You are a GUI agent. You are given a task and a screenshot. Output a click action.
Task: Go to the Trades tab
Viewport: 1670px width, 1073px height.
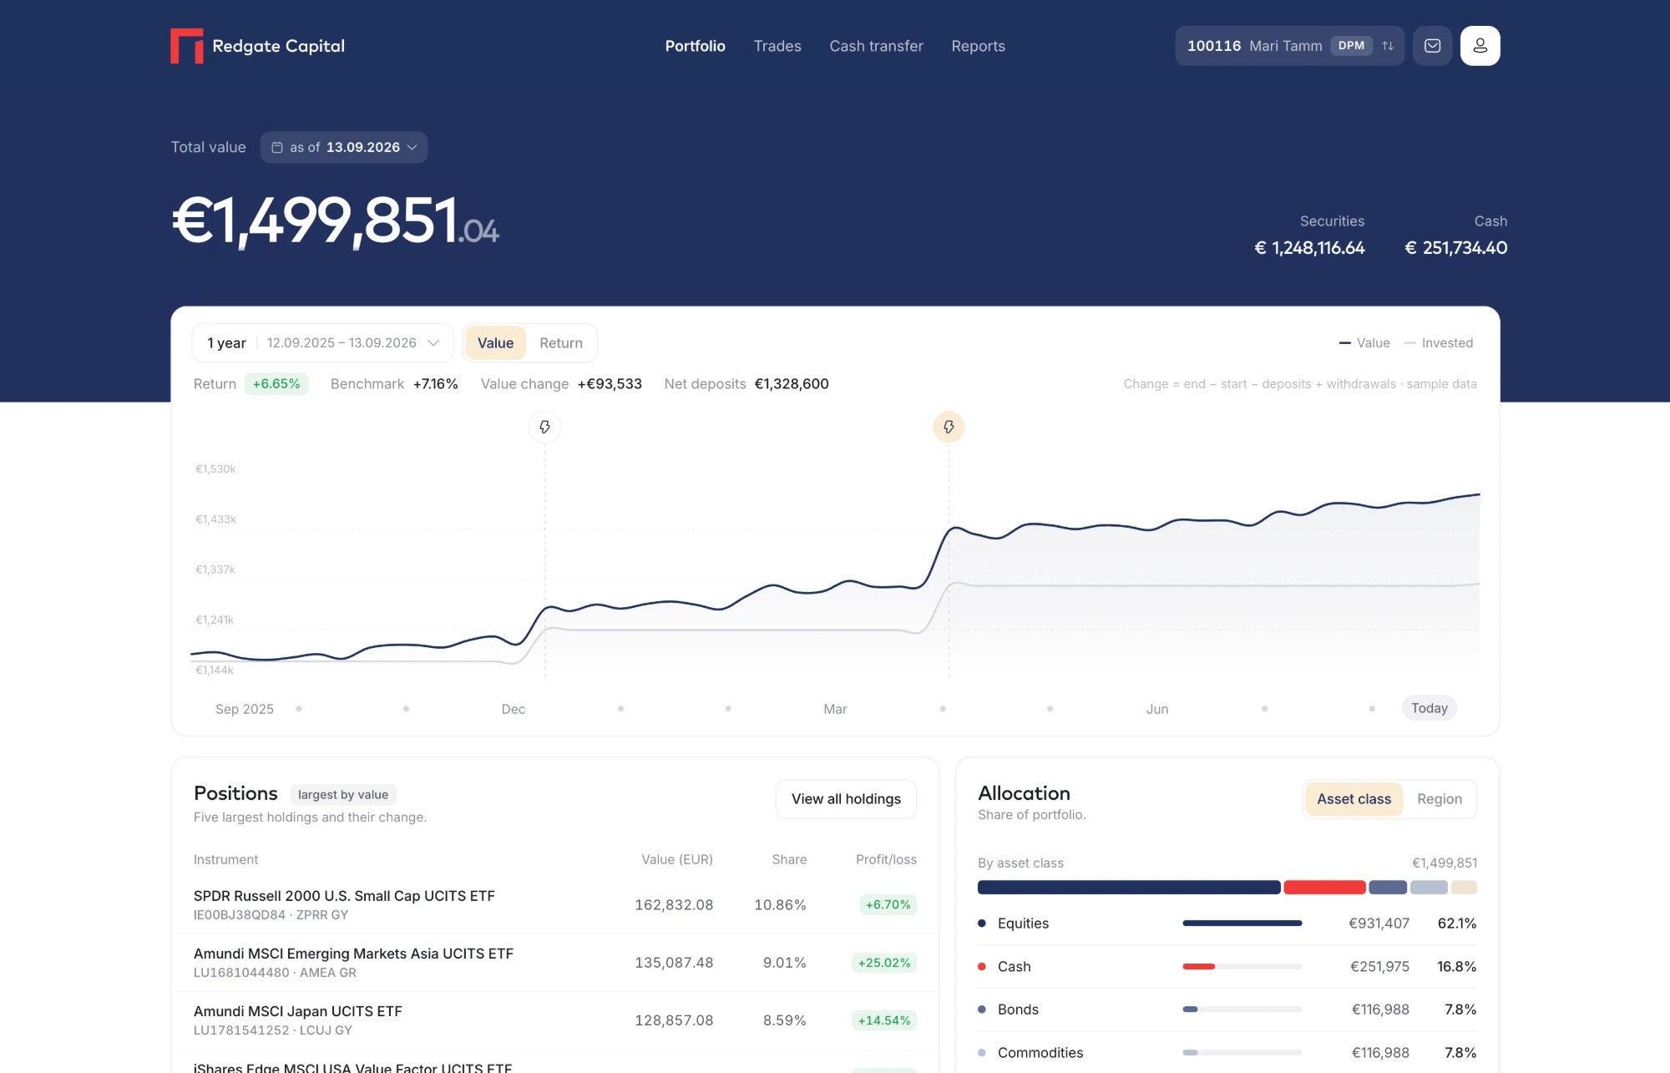click(777, 46)
